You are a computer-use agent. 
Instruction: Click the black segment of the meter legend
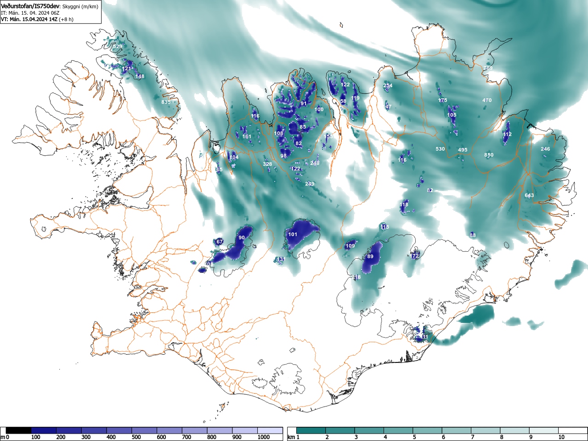click(19, 430)
